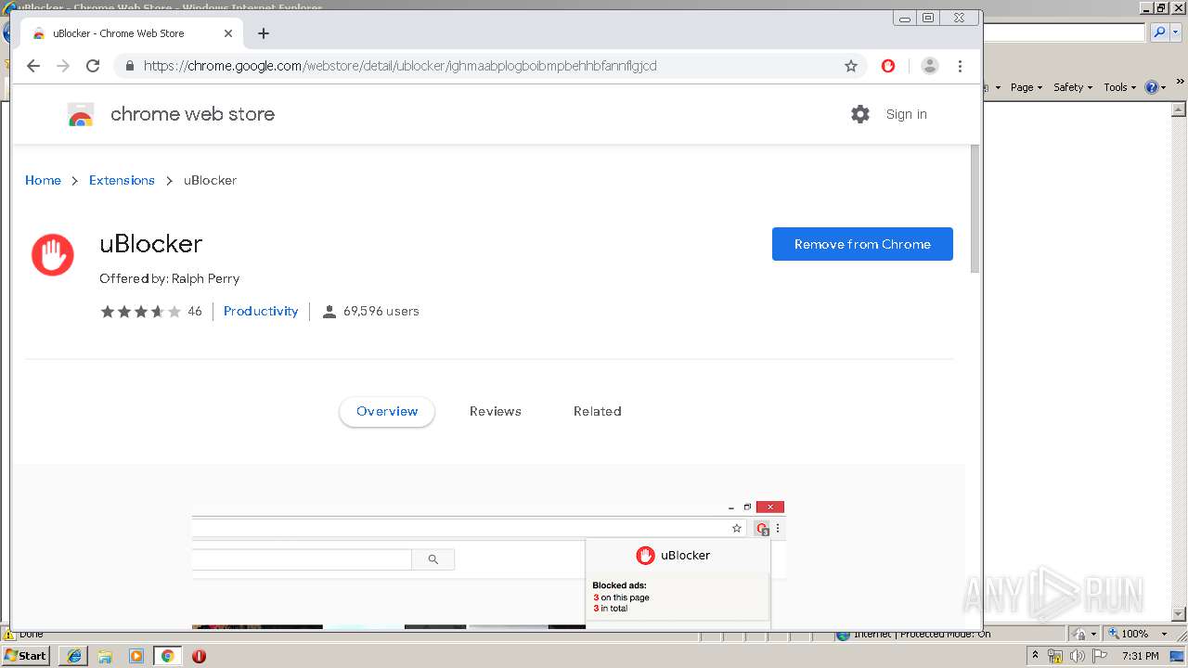The width and height of the screenshot is (1188, 668).
Task: Open the uBlocker extension icon in Chrome toolbar
Action: tap(888, 66)
